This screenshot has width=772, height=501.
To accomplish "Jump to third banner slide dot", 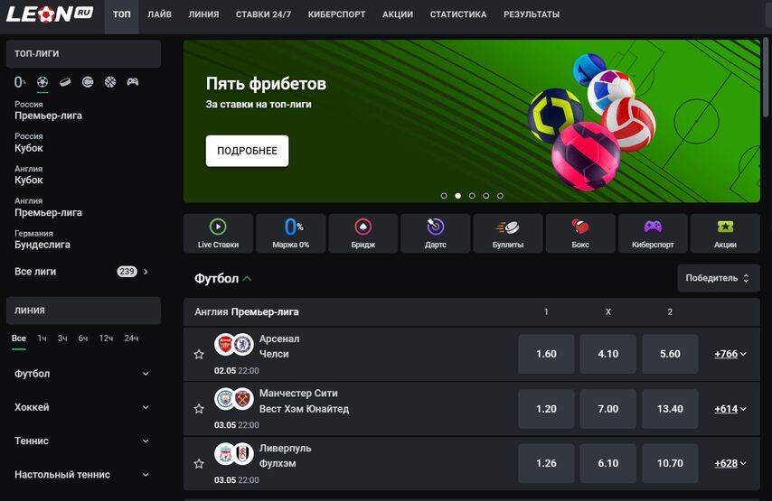I will tap(472, 196).
